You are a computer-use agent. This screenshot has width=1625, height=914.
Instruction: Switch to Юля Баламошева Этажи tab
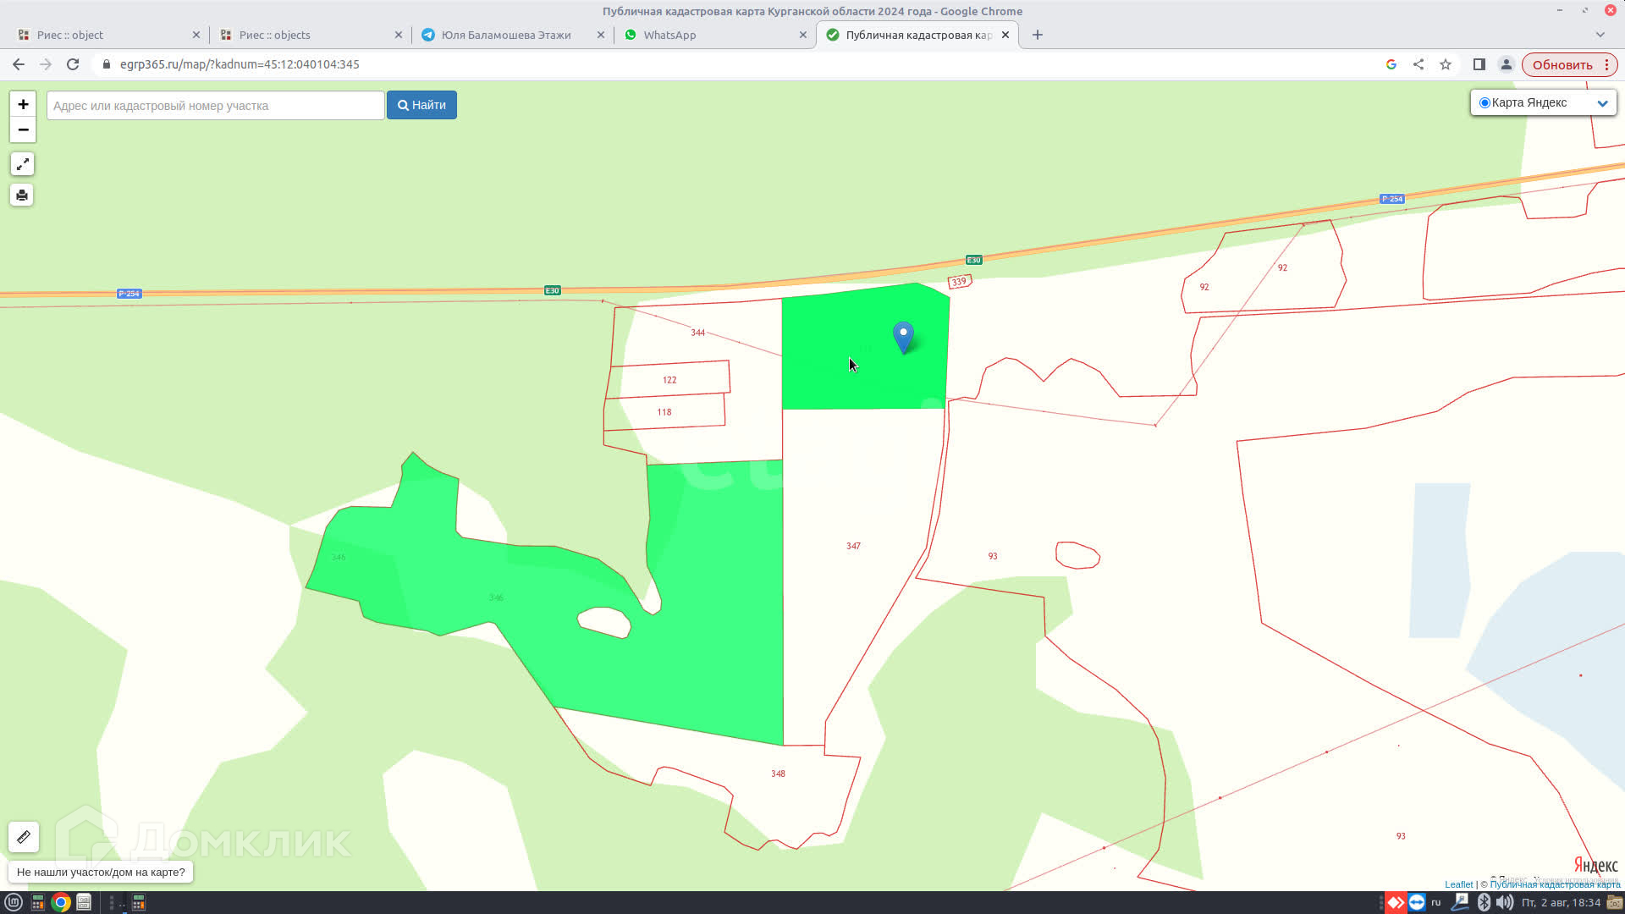point(505,35)
